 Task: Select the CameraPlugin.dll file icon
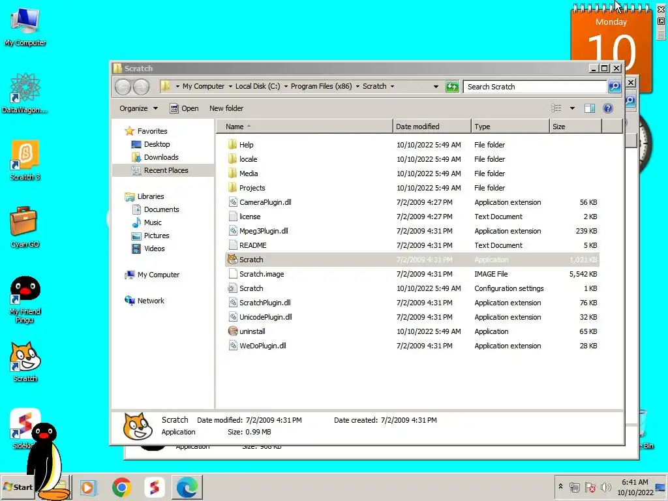233,202
